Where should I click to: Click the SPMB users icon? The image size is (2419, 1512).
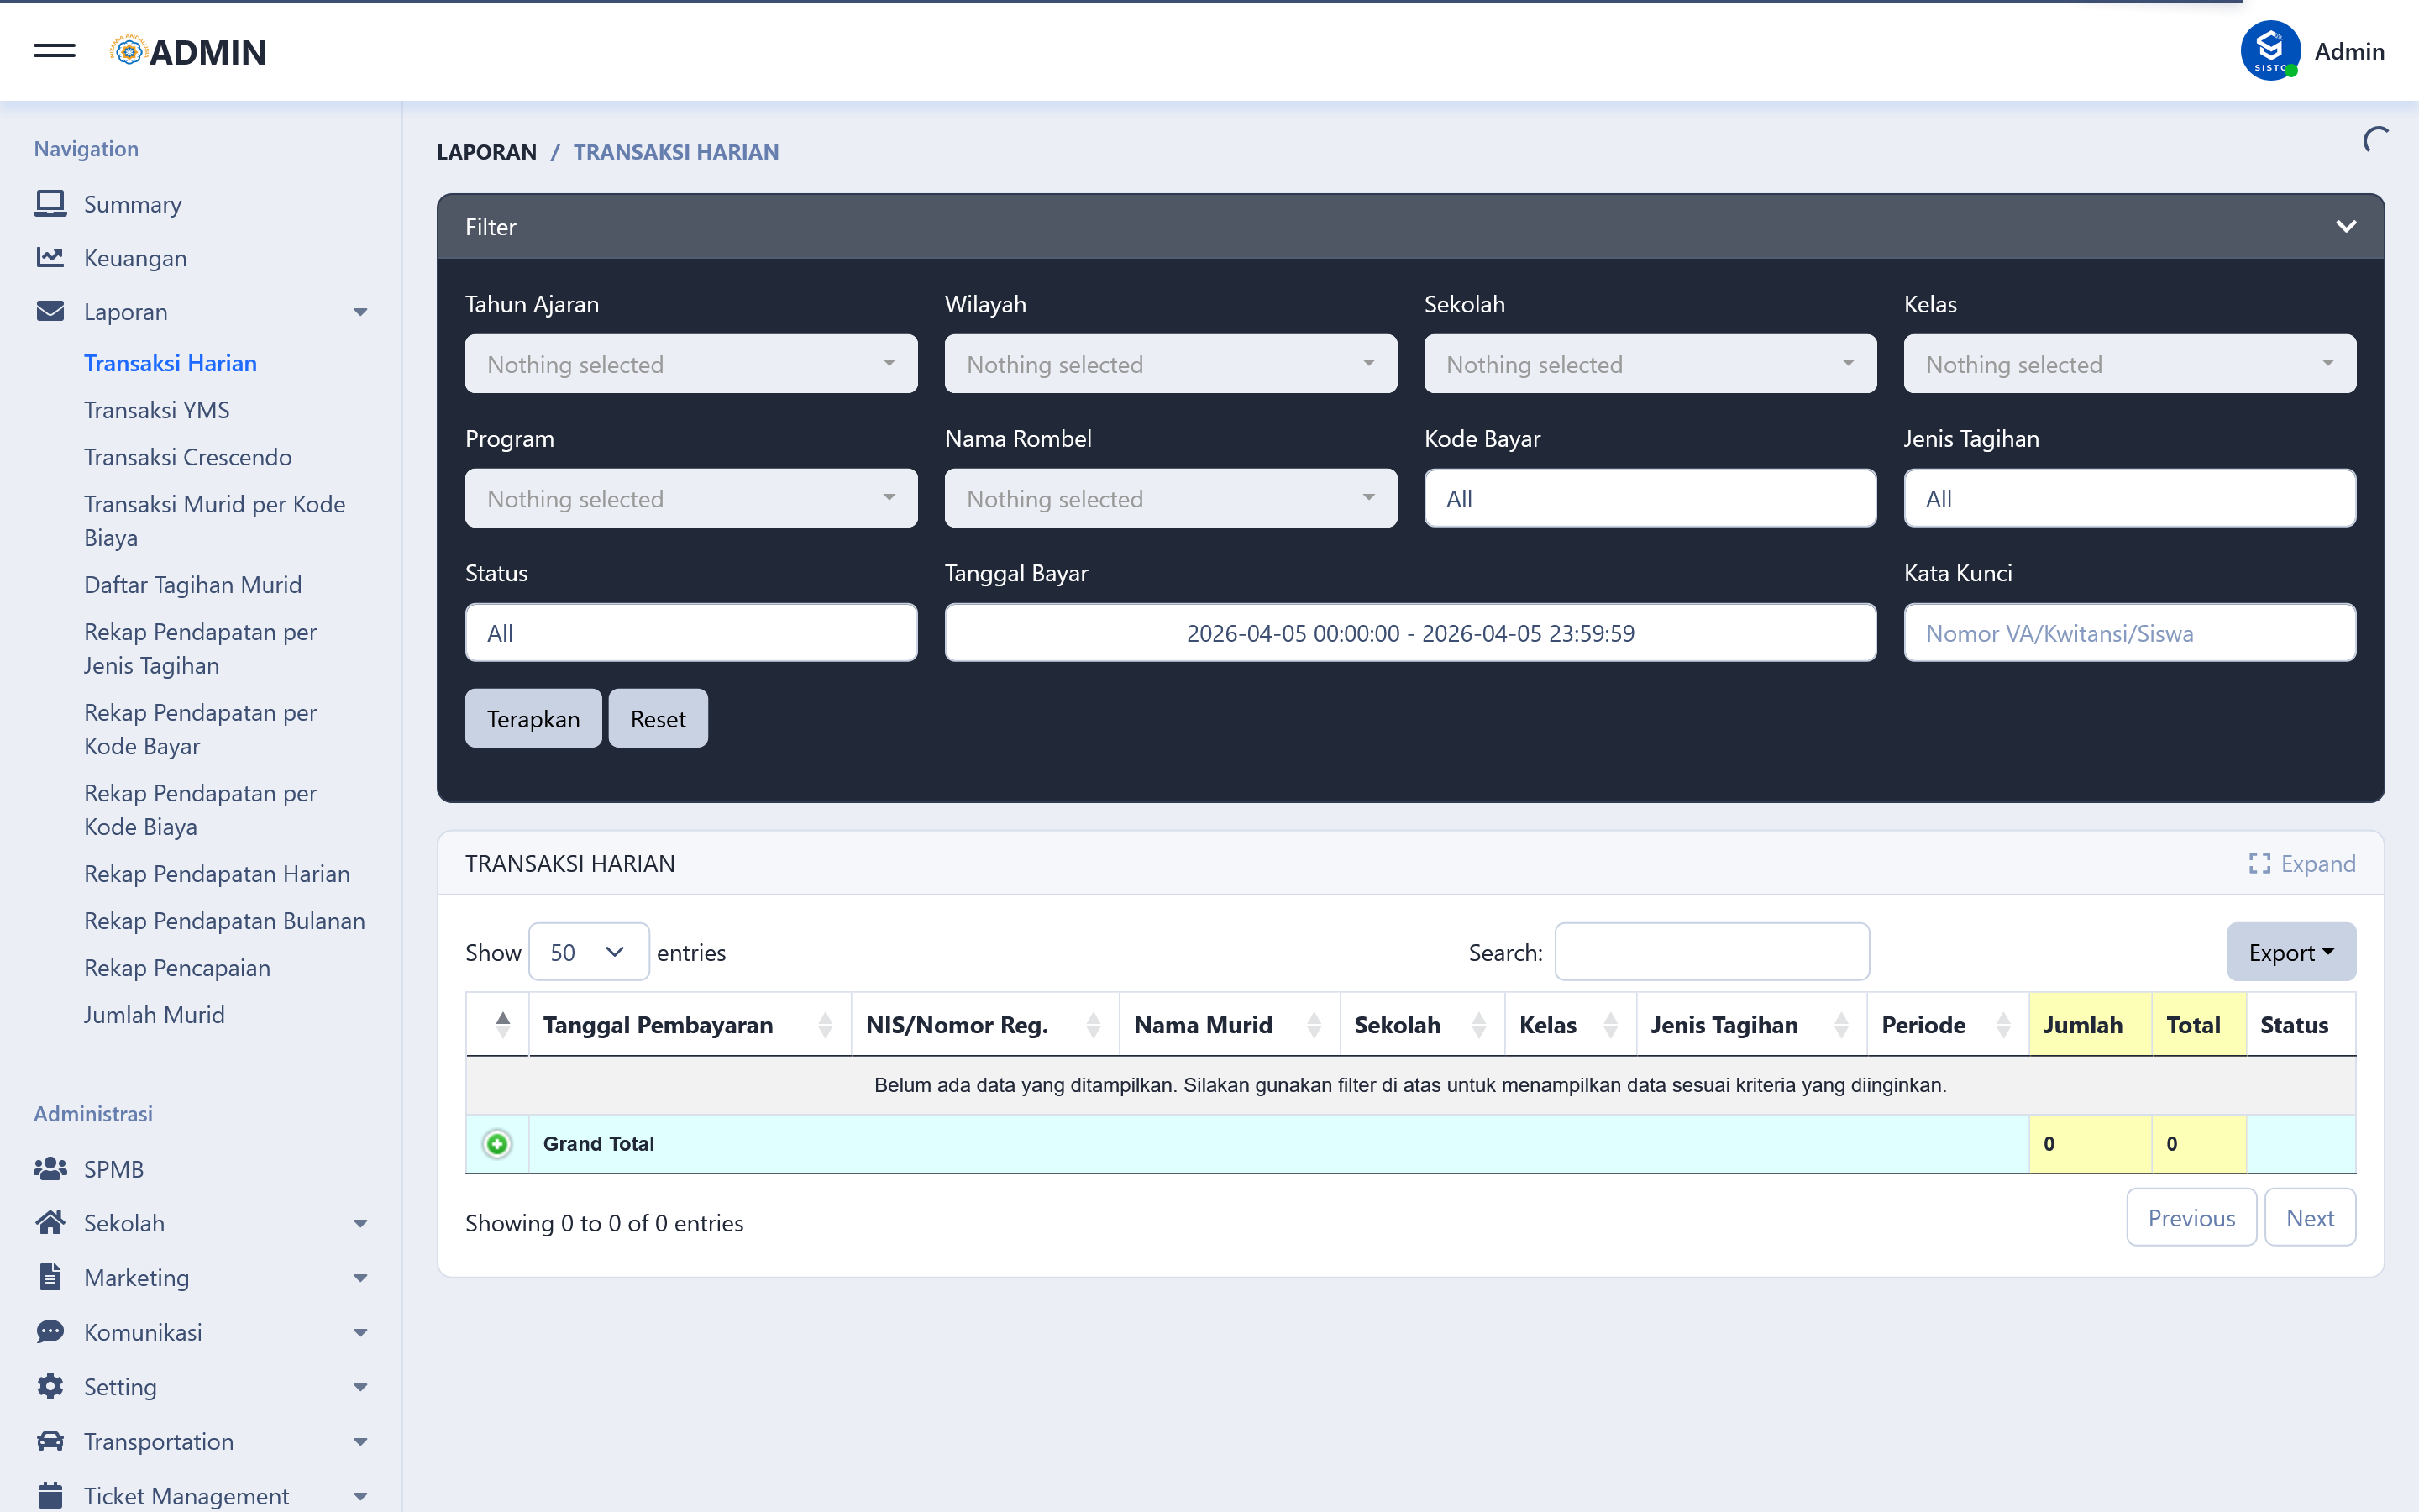click(x=50, y=1169)
